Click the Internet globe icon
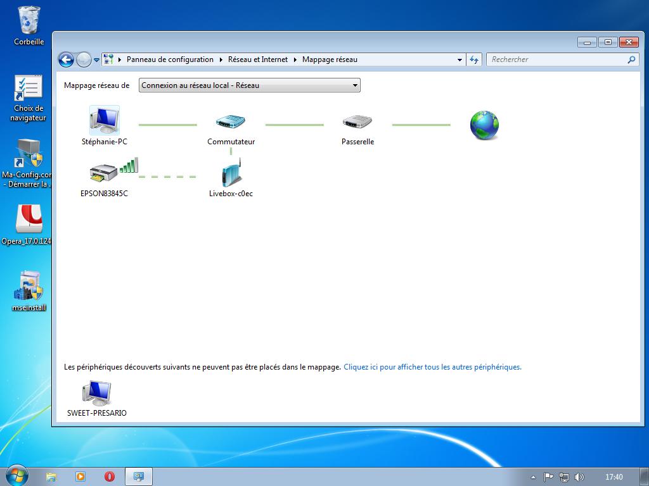Viewport: 649px width, 486px height. click(x=484, y=125)
